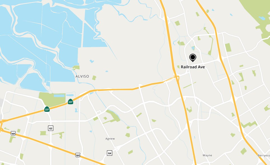
Task: Click the 237 shield nearest the G2 marker
Action: (47, 109)
